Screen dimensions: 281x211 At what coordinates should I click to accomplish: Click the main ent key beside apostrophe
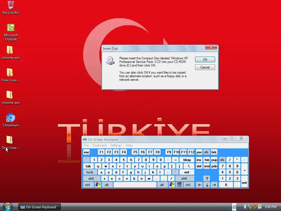187,172
